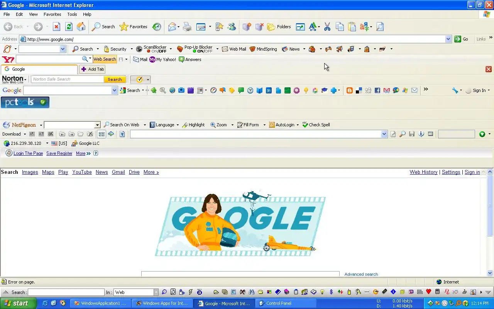The width and height of the screenshot is (494, 309).
Task: Expand the address bar dropdown
Action: (x=448, y=39)
